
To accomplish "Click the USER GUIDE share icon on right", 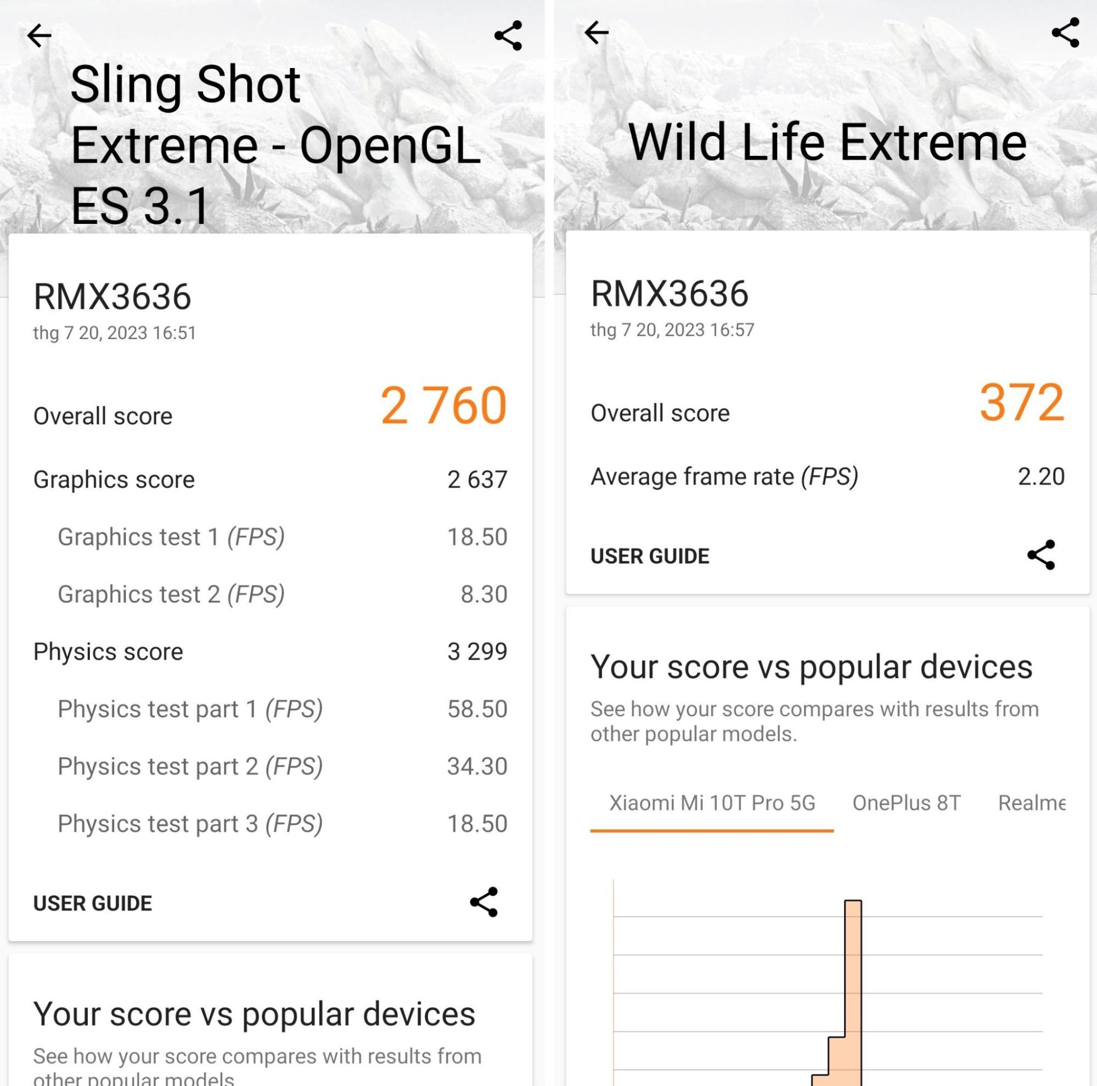I will tap(1043, 554).
